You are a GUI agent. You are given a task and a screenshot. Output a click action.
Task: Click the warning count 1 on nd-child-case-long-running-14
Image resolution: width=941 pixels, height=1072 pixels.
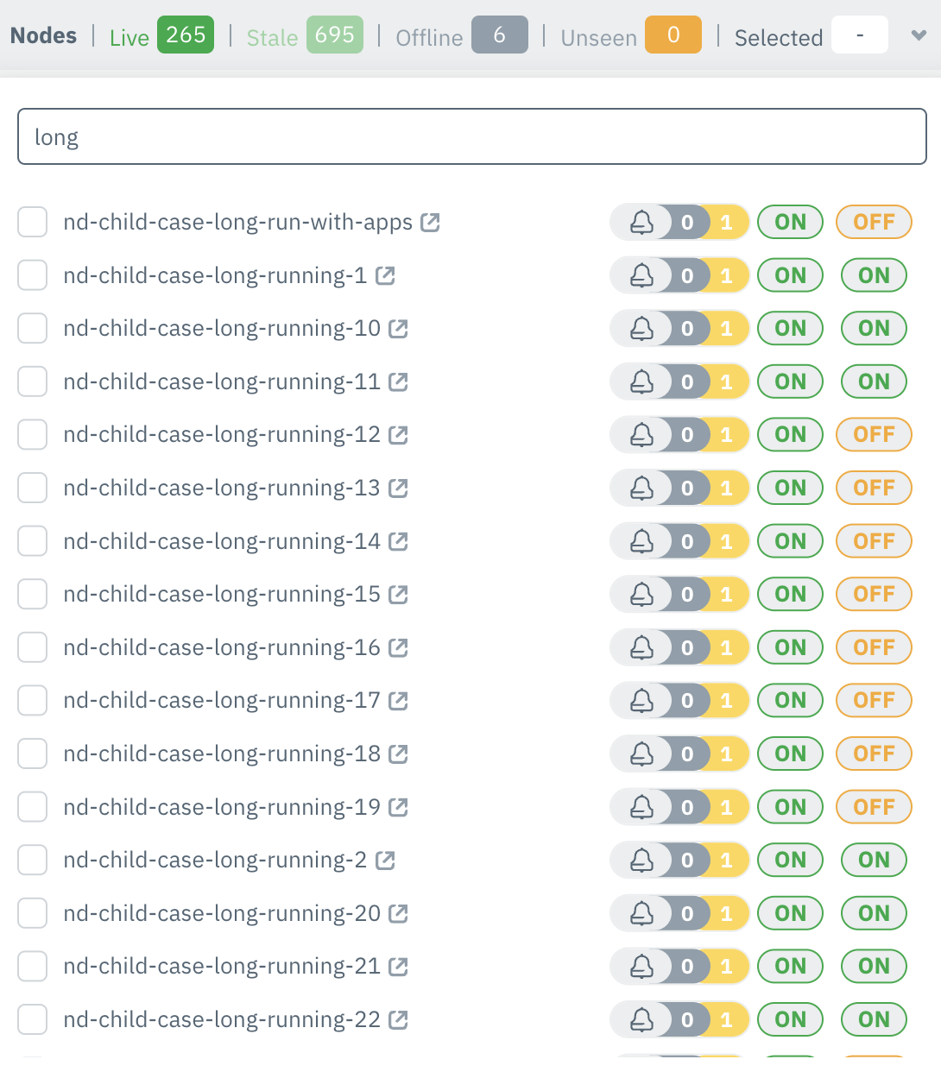(726, 541)
